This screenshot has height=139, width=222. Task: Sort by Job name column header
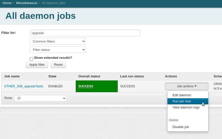click(12, 76)
